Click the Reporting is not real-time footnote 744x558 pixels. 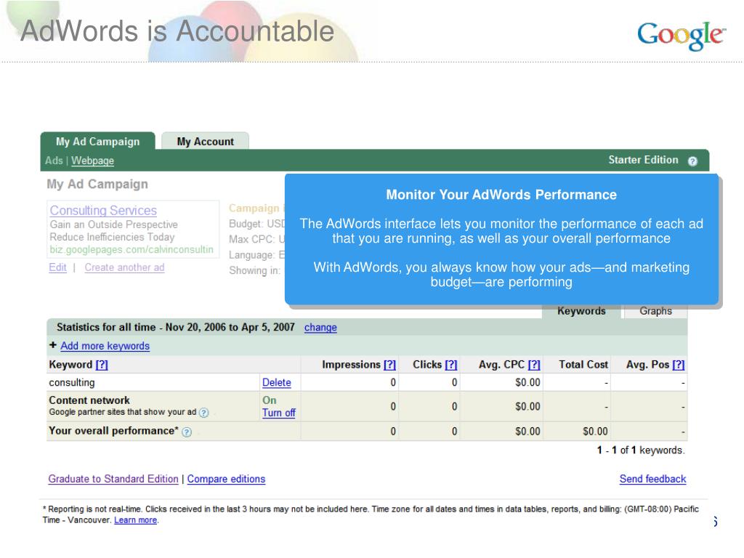click(371, 514)
